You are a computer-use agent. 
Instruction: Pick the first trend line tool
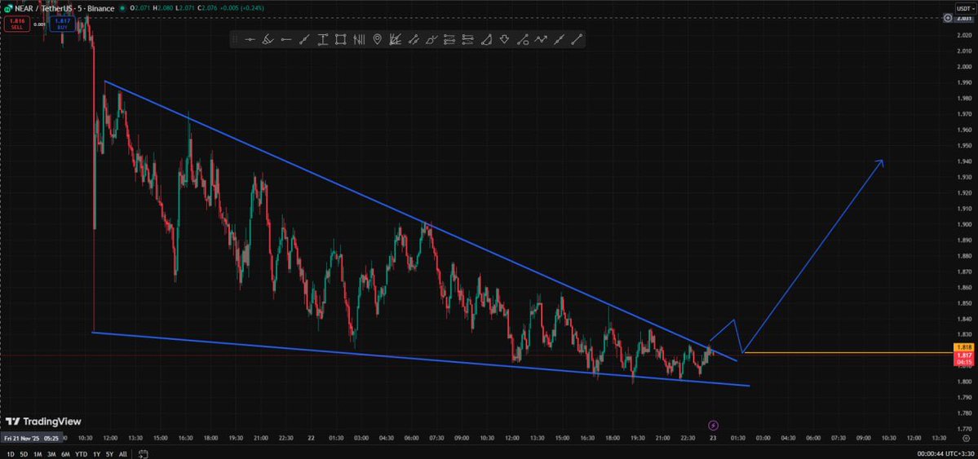coord(304,40)
